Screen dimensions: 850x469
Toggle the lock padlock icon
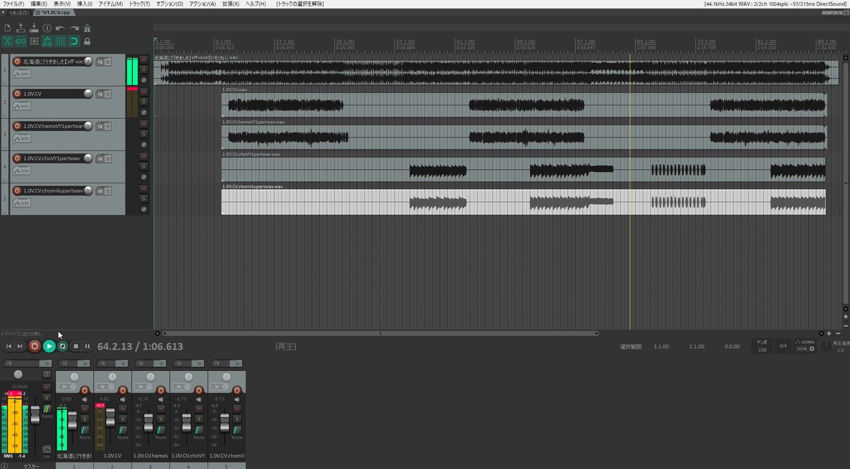pos(87,41)
